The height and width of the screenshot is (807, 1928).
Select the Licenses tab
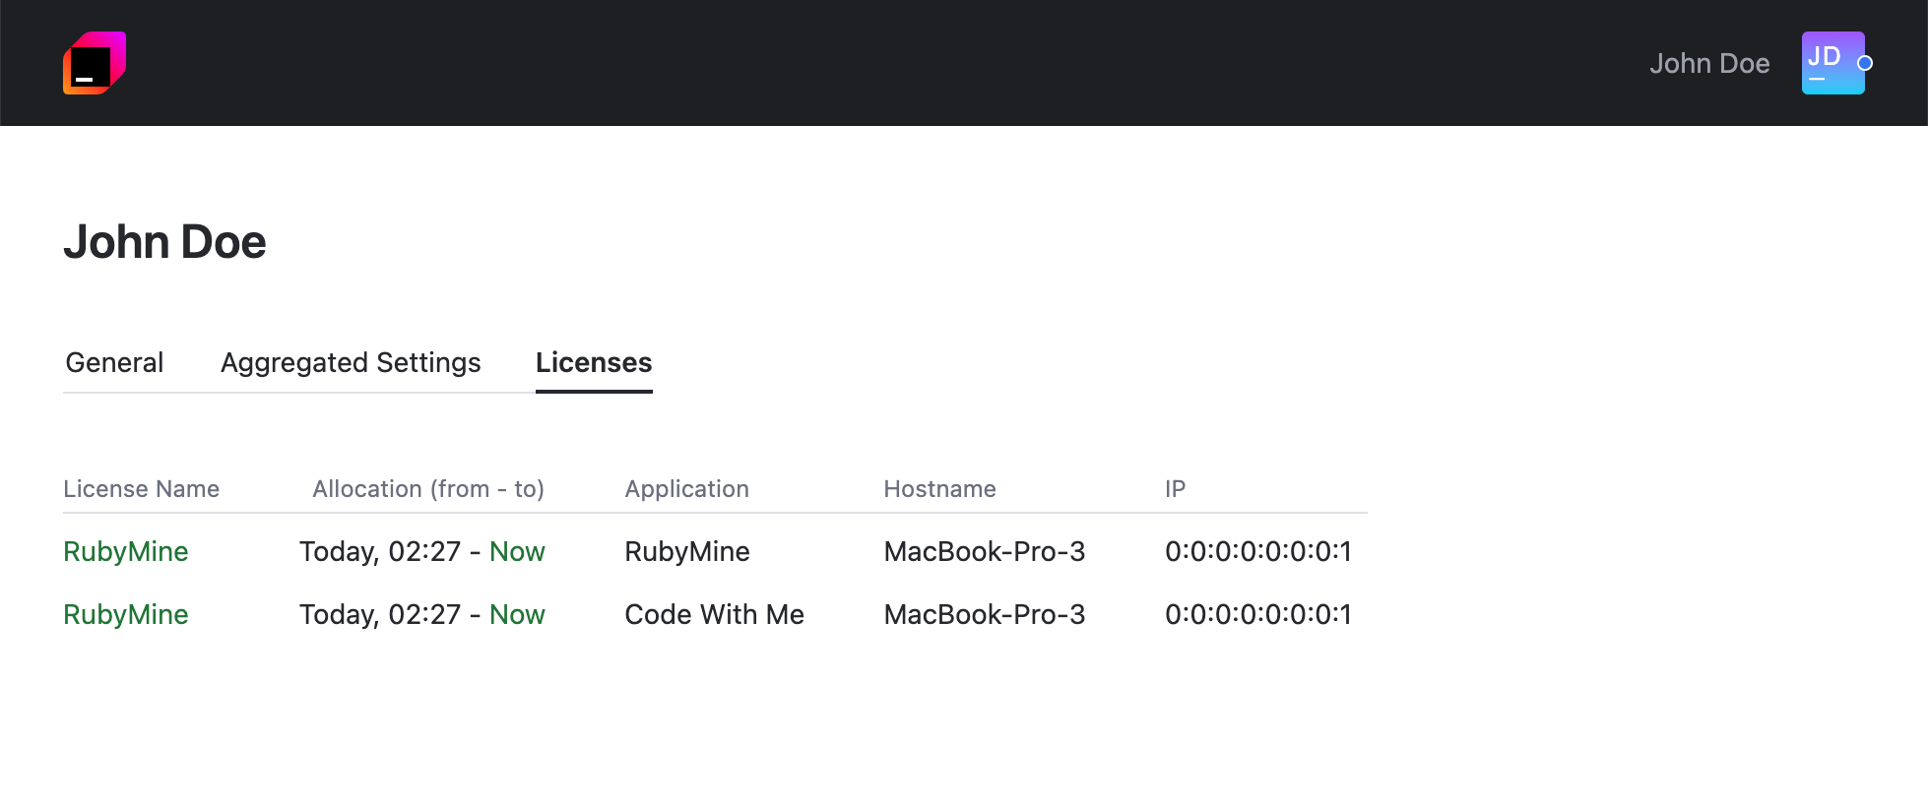coord(594,363)
